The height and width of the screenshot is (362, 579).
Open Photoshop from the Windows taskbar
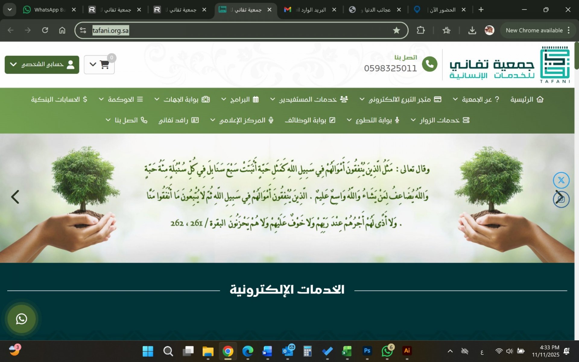tap(367, 351)
